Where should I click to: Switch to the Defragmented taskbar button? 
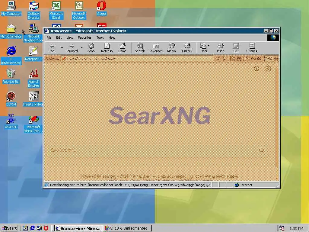[x=128, y=228]
